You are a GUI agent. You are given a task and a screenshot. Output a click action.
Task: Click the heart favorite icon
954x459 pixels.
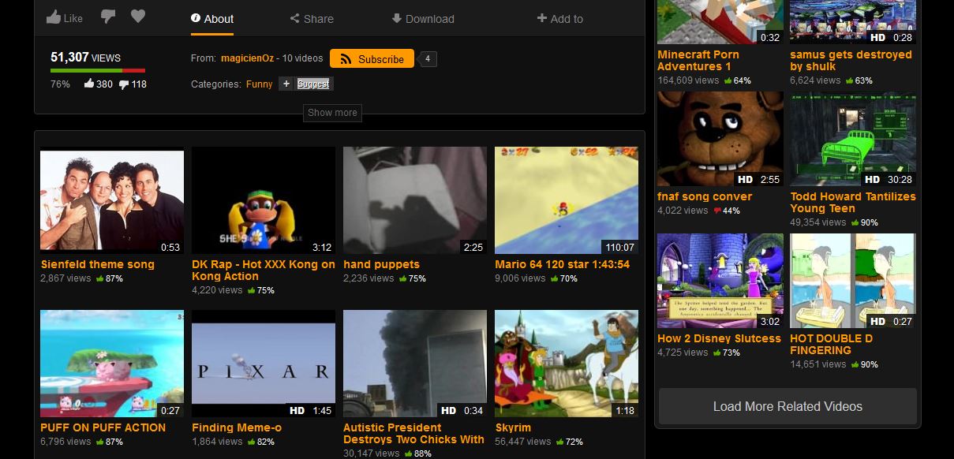click(x=138, y=17)
